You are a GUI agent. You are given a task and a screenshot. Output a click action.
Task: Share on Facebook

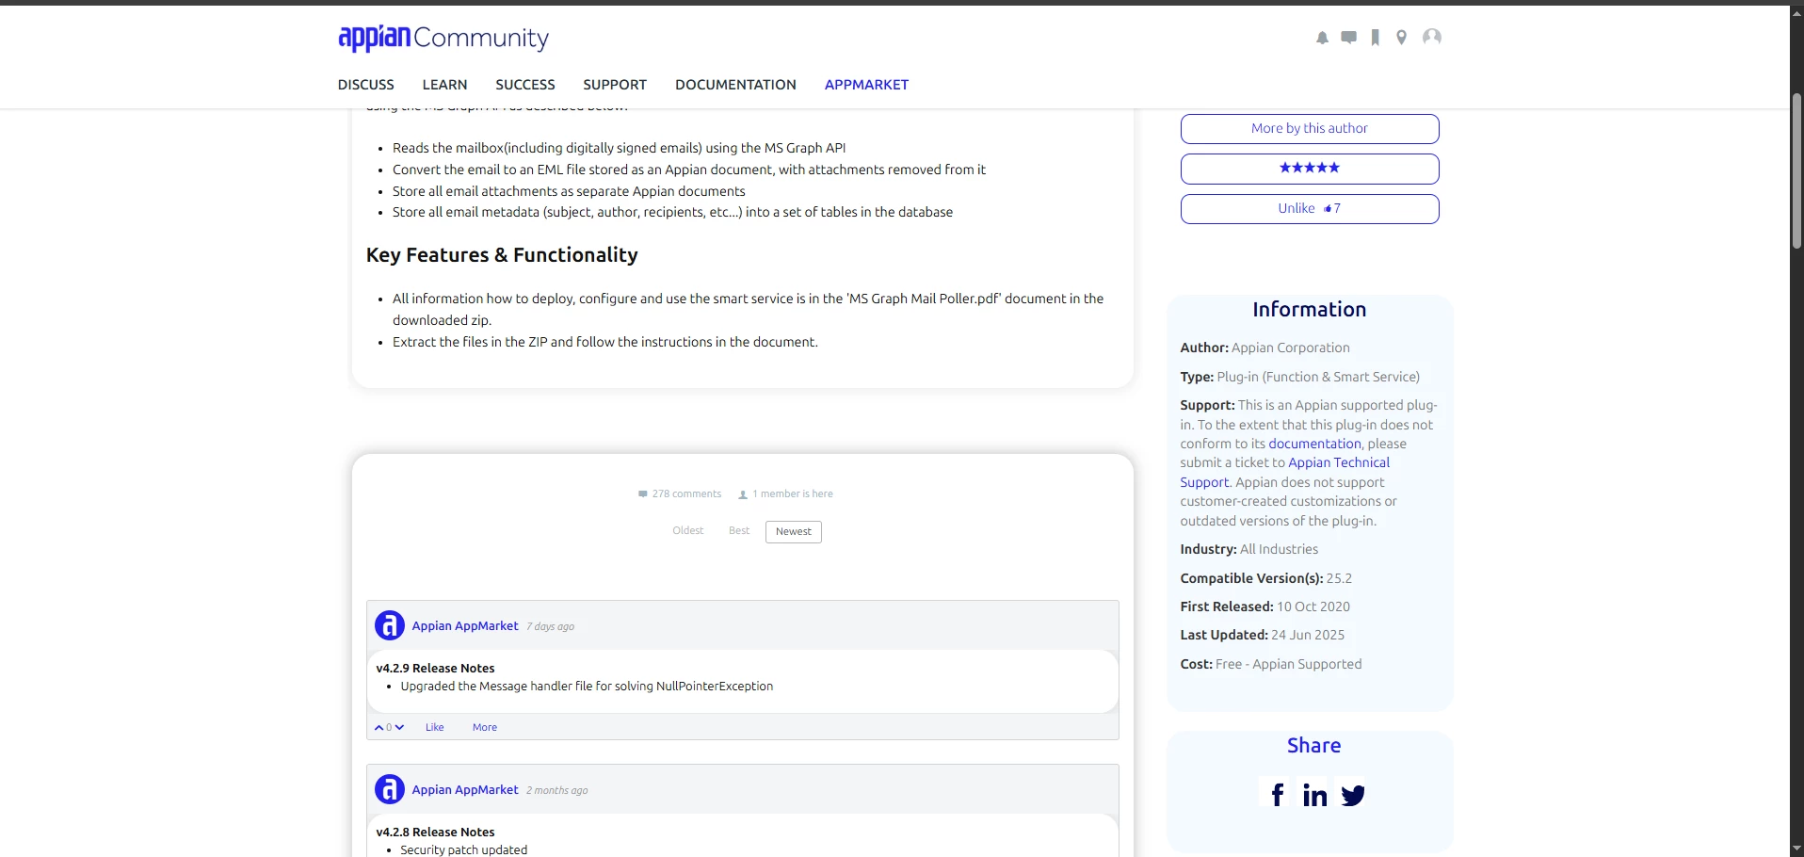pyautogui.click(x=1277, y=795)
